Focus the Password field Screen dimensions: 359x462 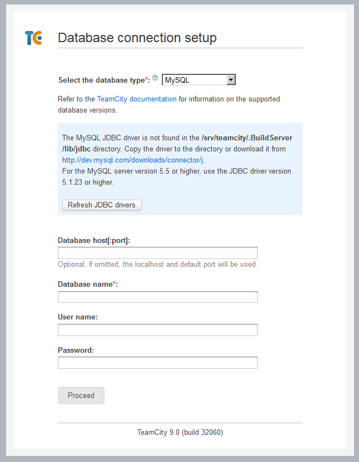[x=158, y=363]
